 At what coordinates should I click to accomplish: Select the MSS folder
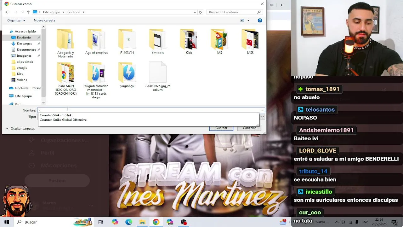[x=250, y=42]
